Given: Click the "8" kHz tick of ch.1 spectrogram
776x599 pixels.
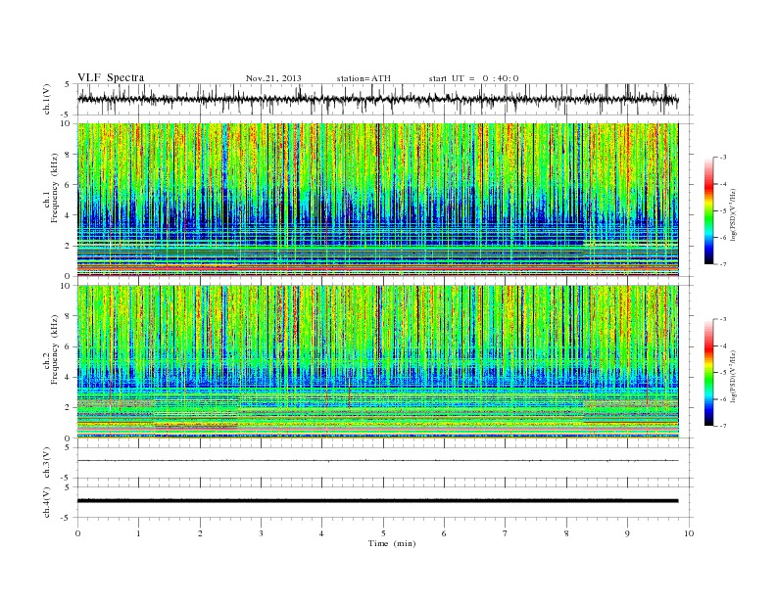Looking at the screenshot, I should pyautogui.click(x=68, y=155).
